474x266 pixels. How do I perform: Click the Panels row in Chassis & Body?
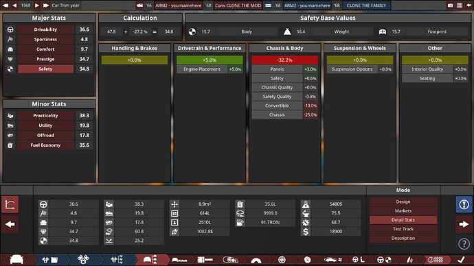[284, 69]
